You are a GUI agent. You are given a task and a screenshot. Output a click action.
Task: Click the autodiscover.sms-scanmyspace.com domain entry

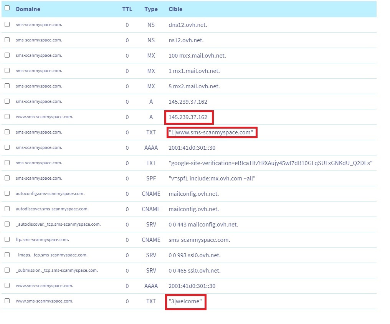[52, 209]
